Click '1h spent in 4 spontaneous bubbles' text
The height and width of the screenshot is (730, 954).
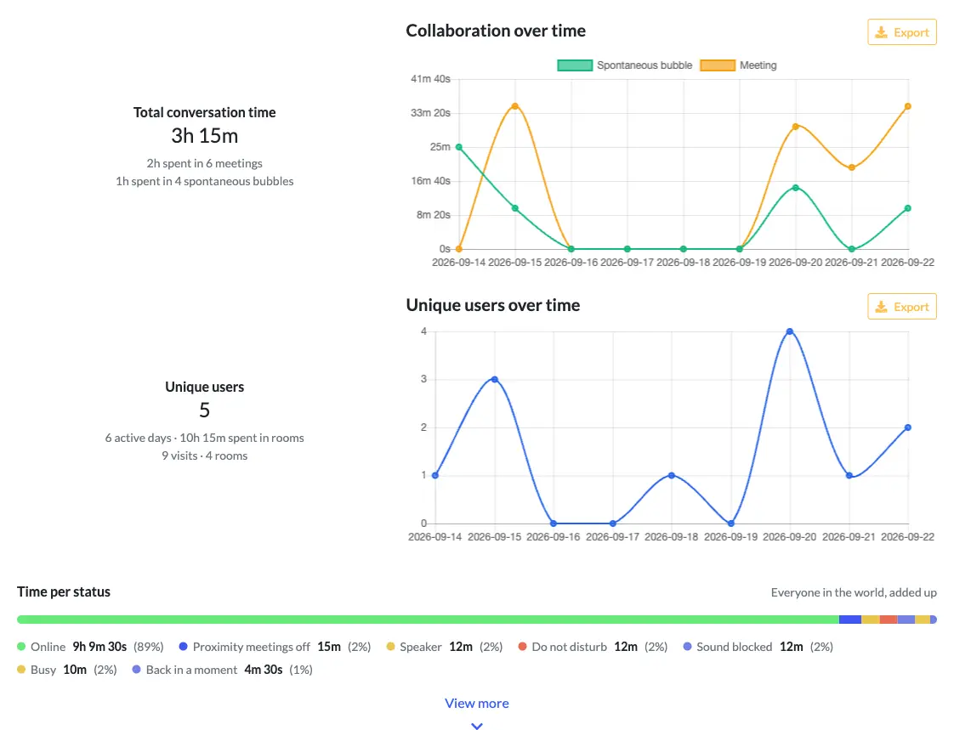204,181
